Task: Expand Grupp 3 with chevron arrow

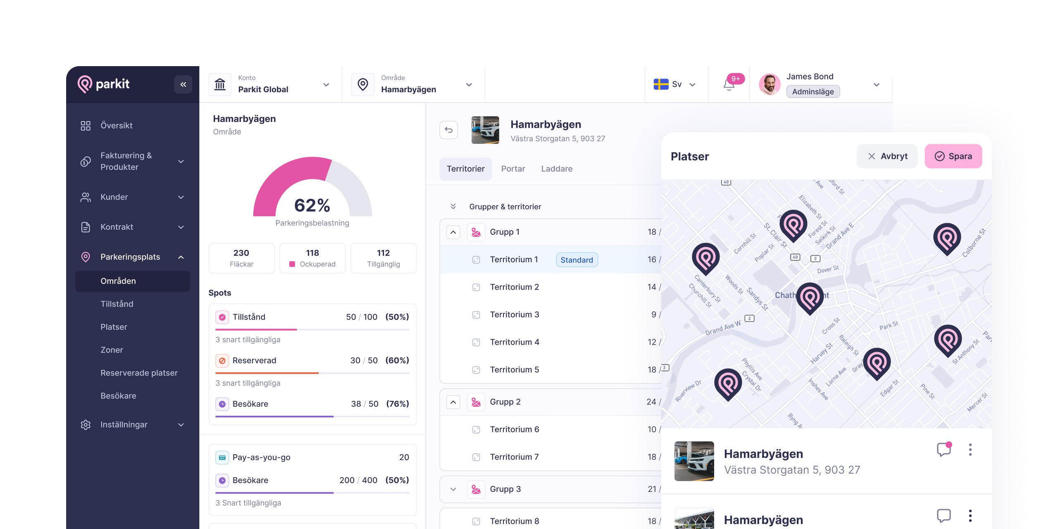Action: click(x=453, y=489)
